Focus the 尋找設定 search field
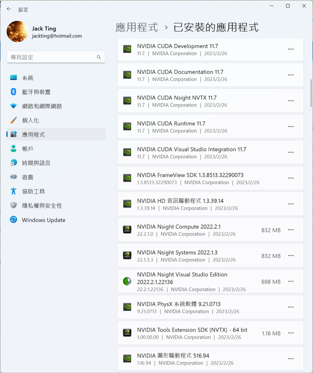The width and height of the screenshot is (313, 373). coord(56,57)
